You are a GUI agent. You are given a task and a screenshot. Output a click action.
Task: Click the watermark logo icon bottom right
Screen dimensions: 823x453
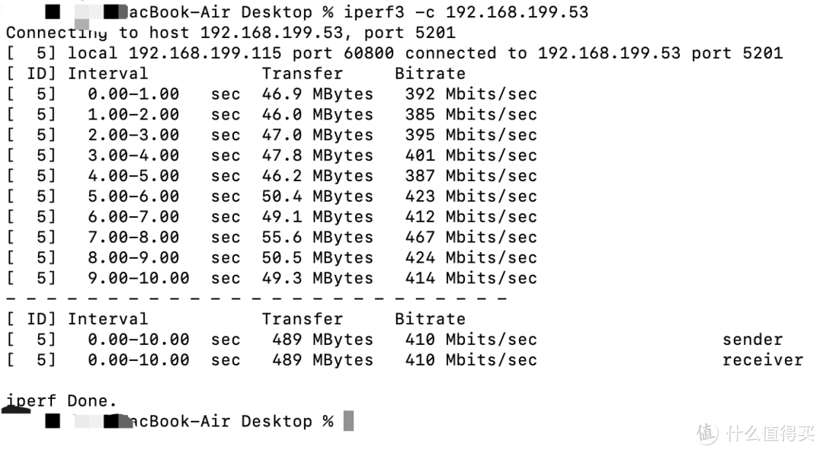pyautogui.click(x=707, y=434)
